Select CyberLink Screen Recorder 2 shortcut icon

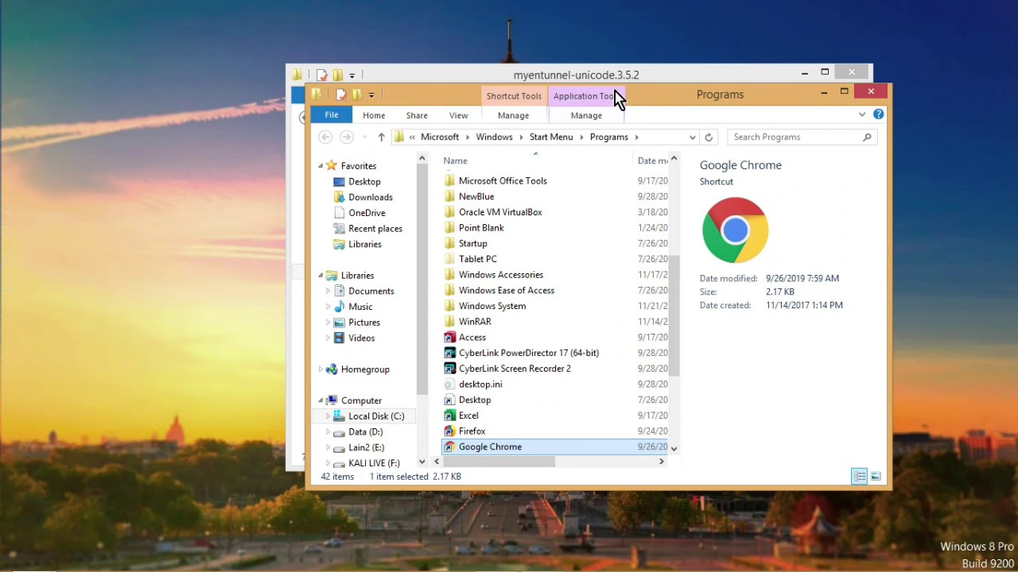450,369
